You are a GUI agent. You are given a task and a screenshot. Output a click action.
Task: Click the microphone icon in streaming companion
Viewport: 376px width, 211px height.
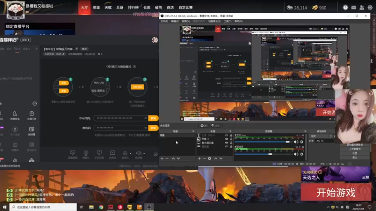tap(125, 154)
